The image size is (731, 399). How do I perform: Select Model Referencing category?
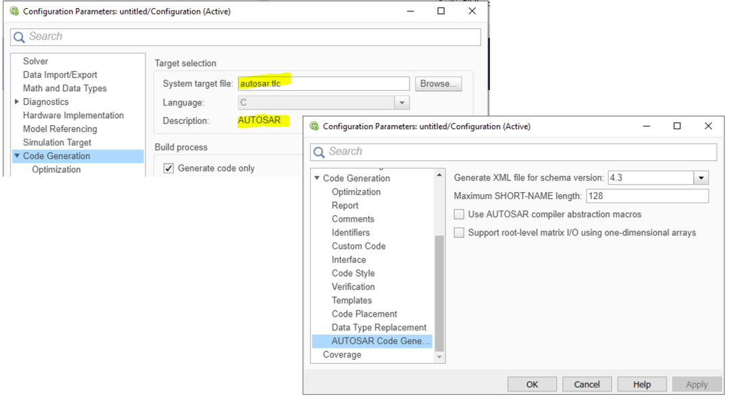(60, 128)
